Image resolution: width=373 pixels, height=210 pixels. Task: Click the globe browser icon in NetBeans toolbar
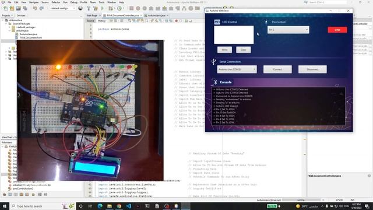coord(80,8)
